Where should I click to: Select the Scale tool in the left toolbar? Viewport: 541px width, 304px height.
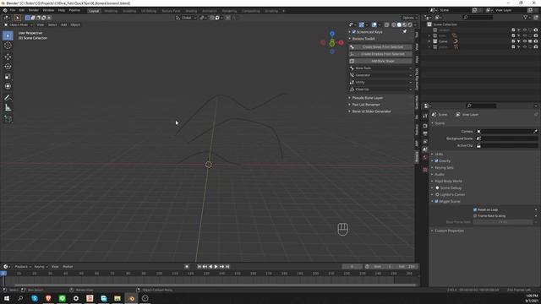click(x=8, y=77)
